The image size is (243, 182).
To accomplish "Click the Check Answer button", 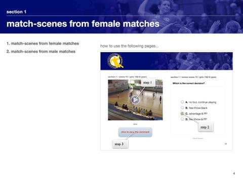I will tap(198, 139).
